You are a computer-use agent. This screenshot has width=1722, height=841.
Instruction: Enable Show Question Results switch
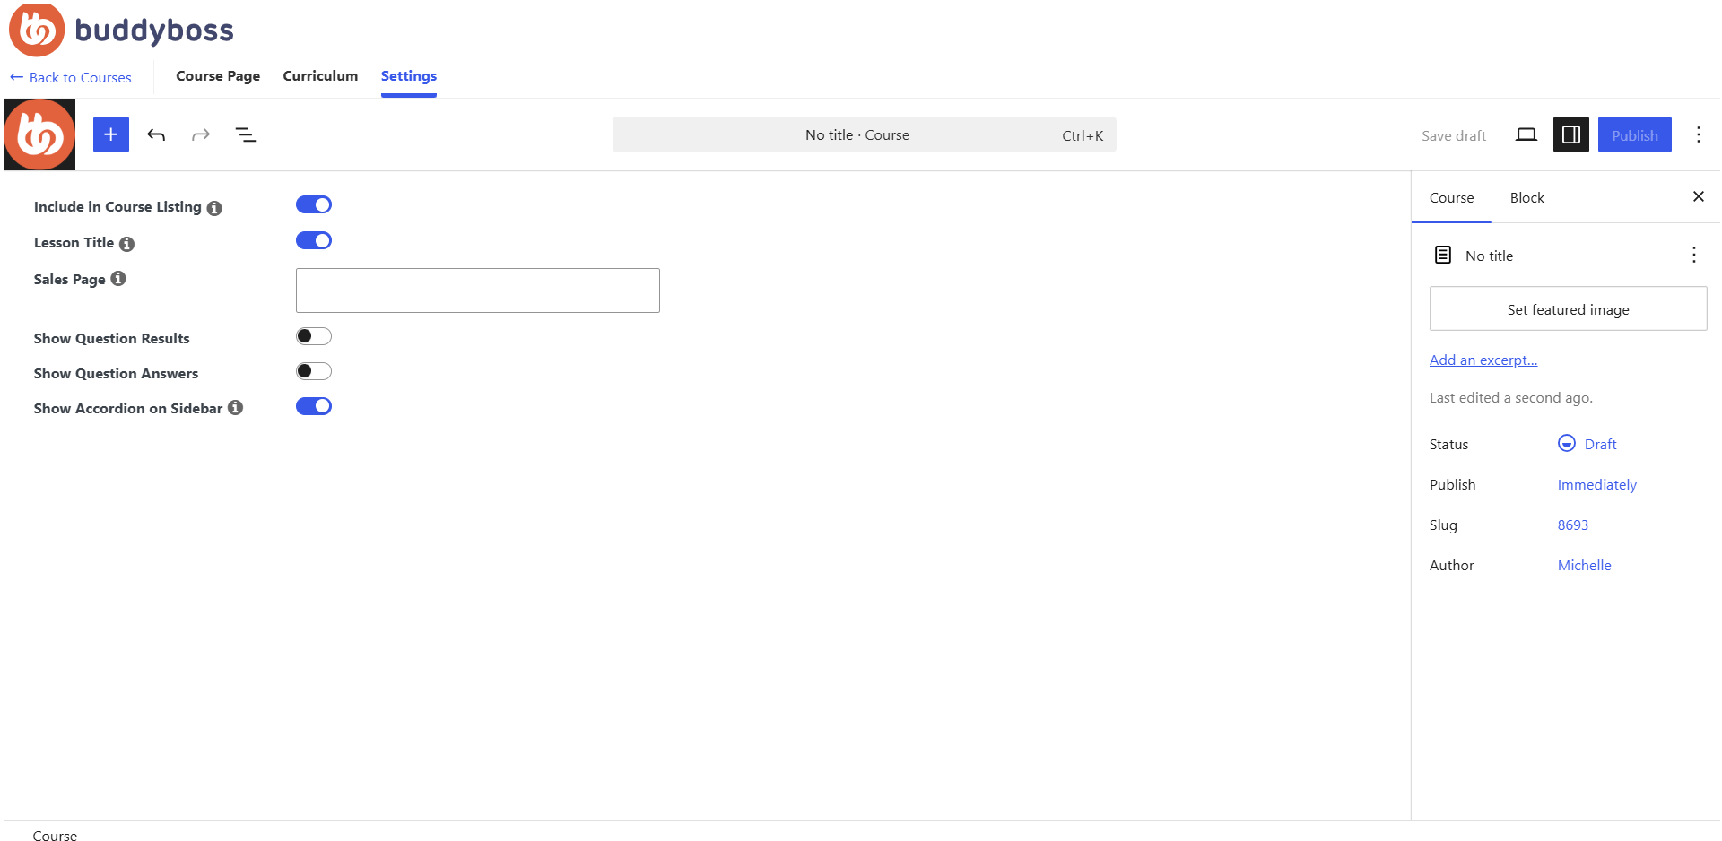314,336
